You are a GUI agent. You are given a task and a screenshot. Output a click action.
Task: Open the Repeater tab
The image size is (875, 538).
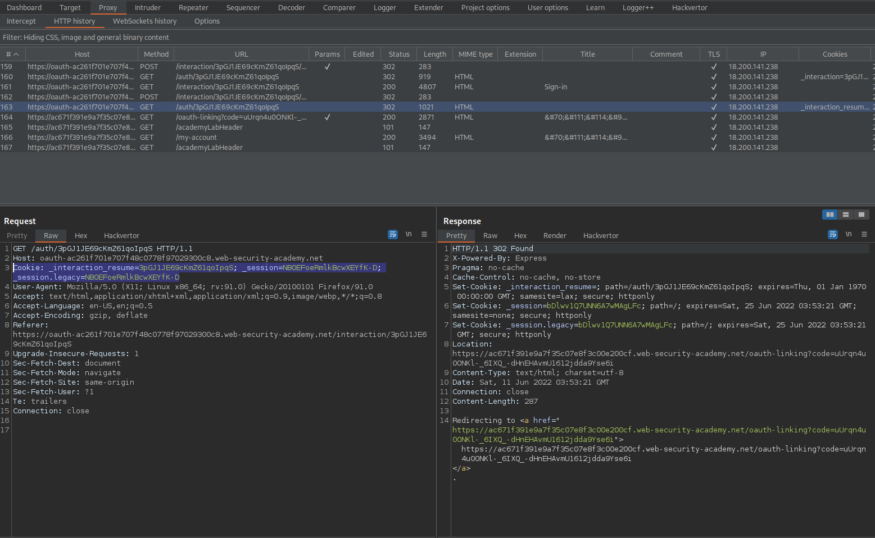[x=193, y=7]
